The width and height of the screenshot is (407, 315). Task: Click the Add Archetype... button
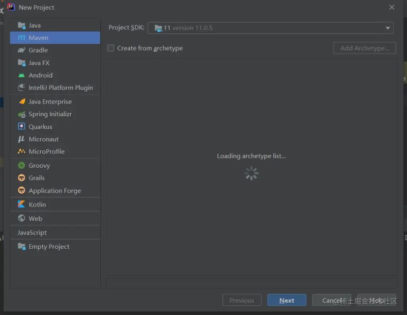tap(364, 48)
